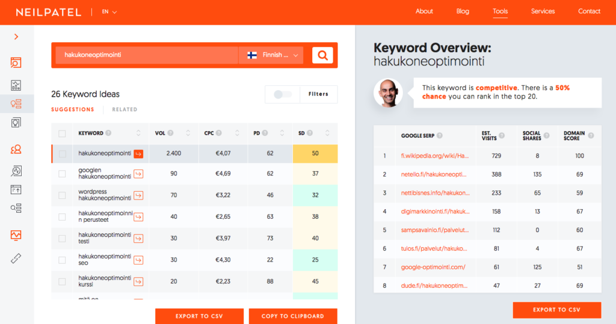The image size is (616, 324).
Task: Click the Finnish flag icon
Action: click(x=252, y=55)
